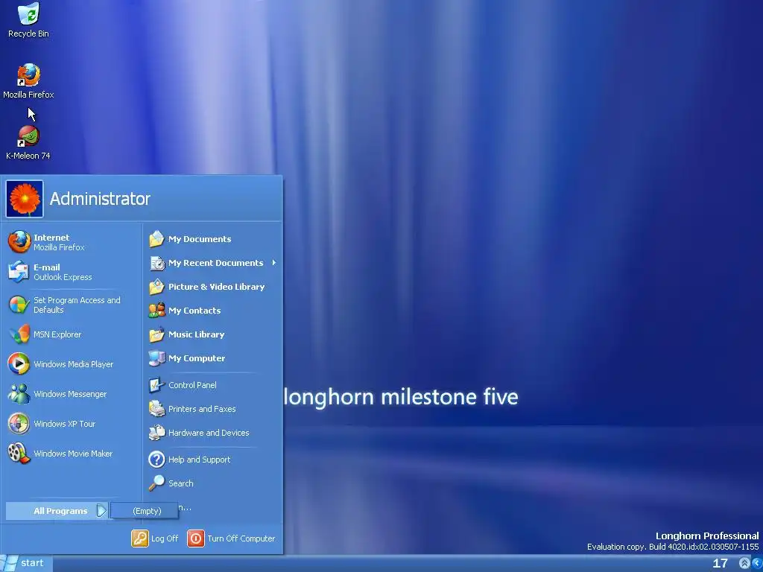Click Turn Off Computer button
Screen dimensions: 763x572
[x=231, y=538]
